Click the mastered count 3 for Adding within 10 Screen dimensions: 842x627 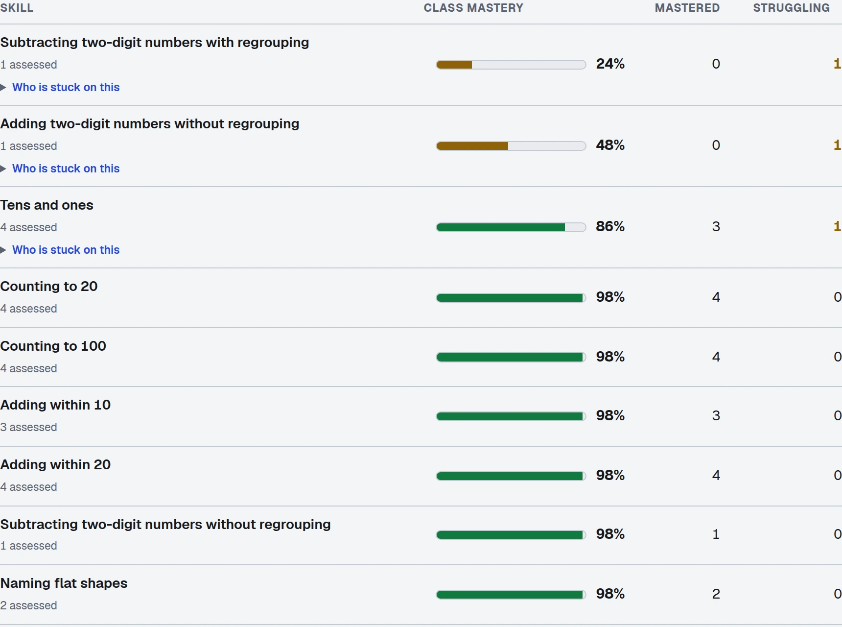pyautogui.click(x=716, y=415)
